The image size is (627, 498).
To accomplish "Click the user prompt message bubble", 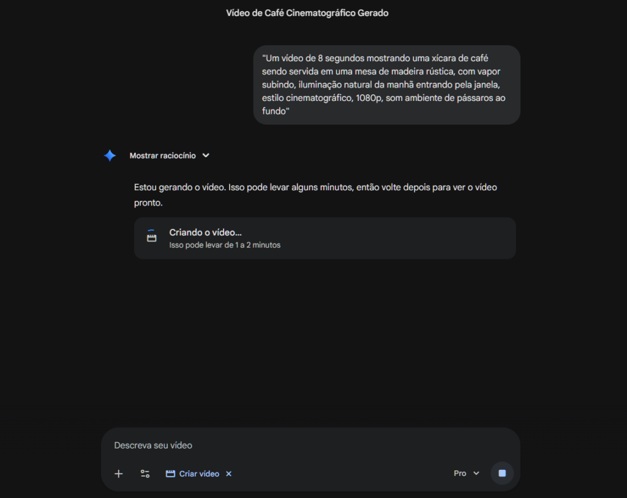I will [x=386, y=84].
